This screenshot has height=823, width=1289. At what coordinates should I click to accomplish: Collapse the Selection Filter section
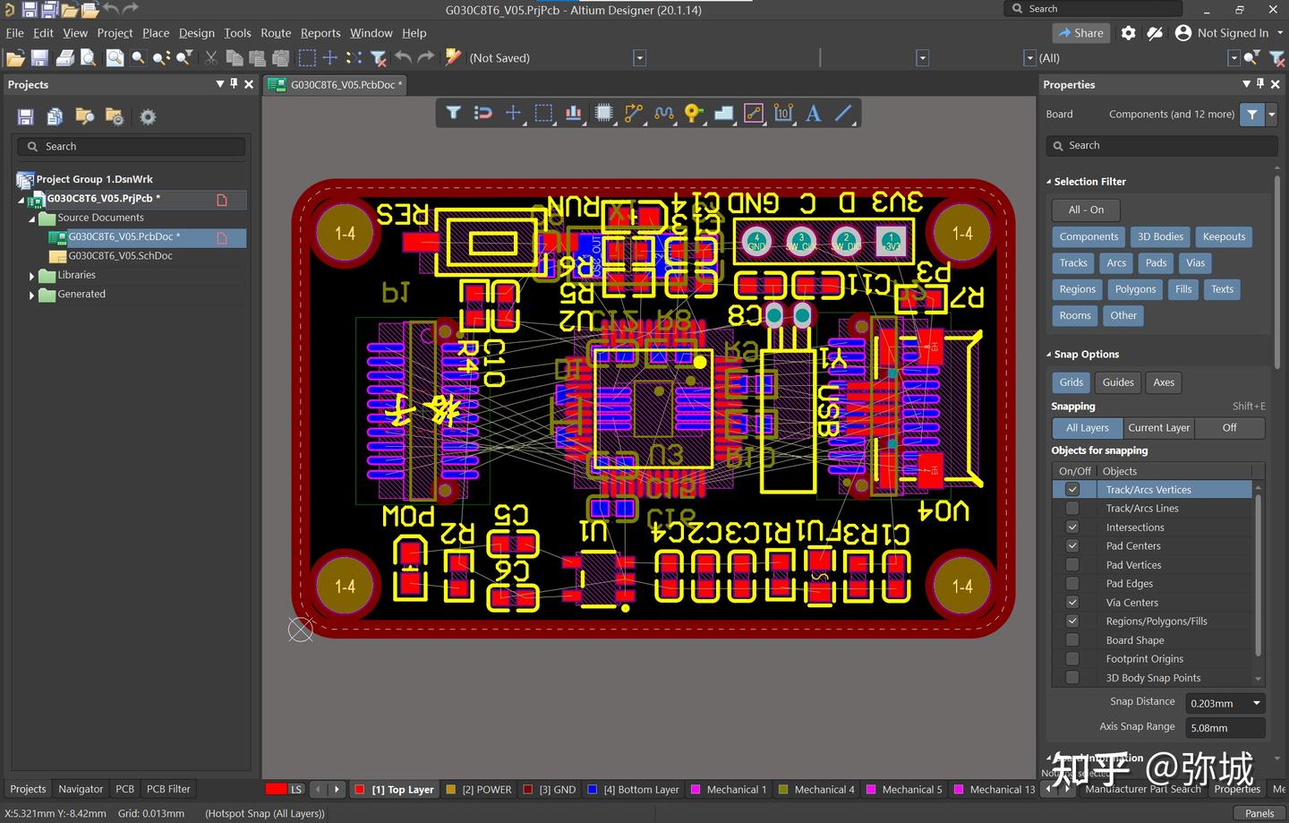(x=1049, y=182)
